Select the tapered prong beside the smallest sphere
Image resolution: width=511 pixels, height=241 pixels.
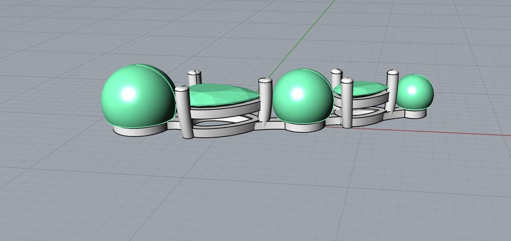(392, 92)
